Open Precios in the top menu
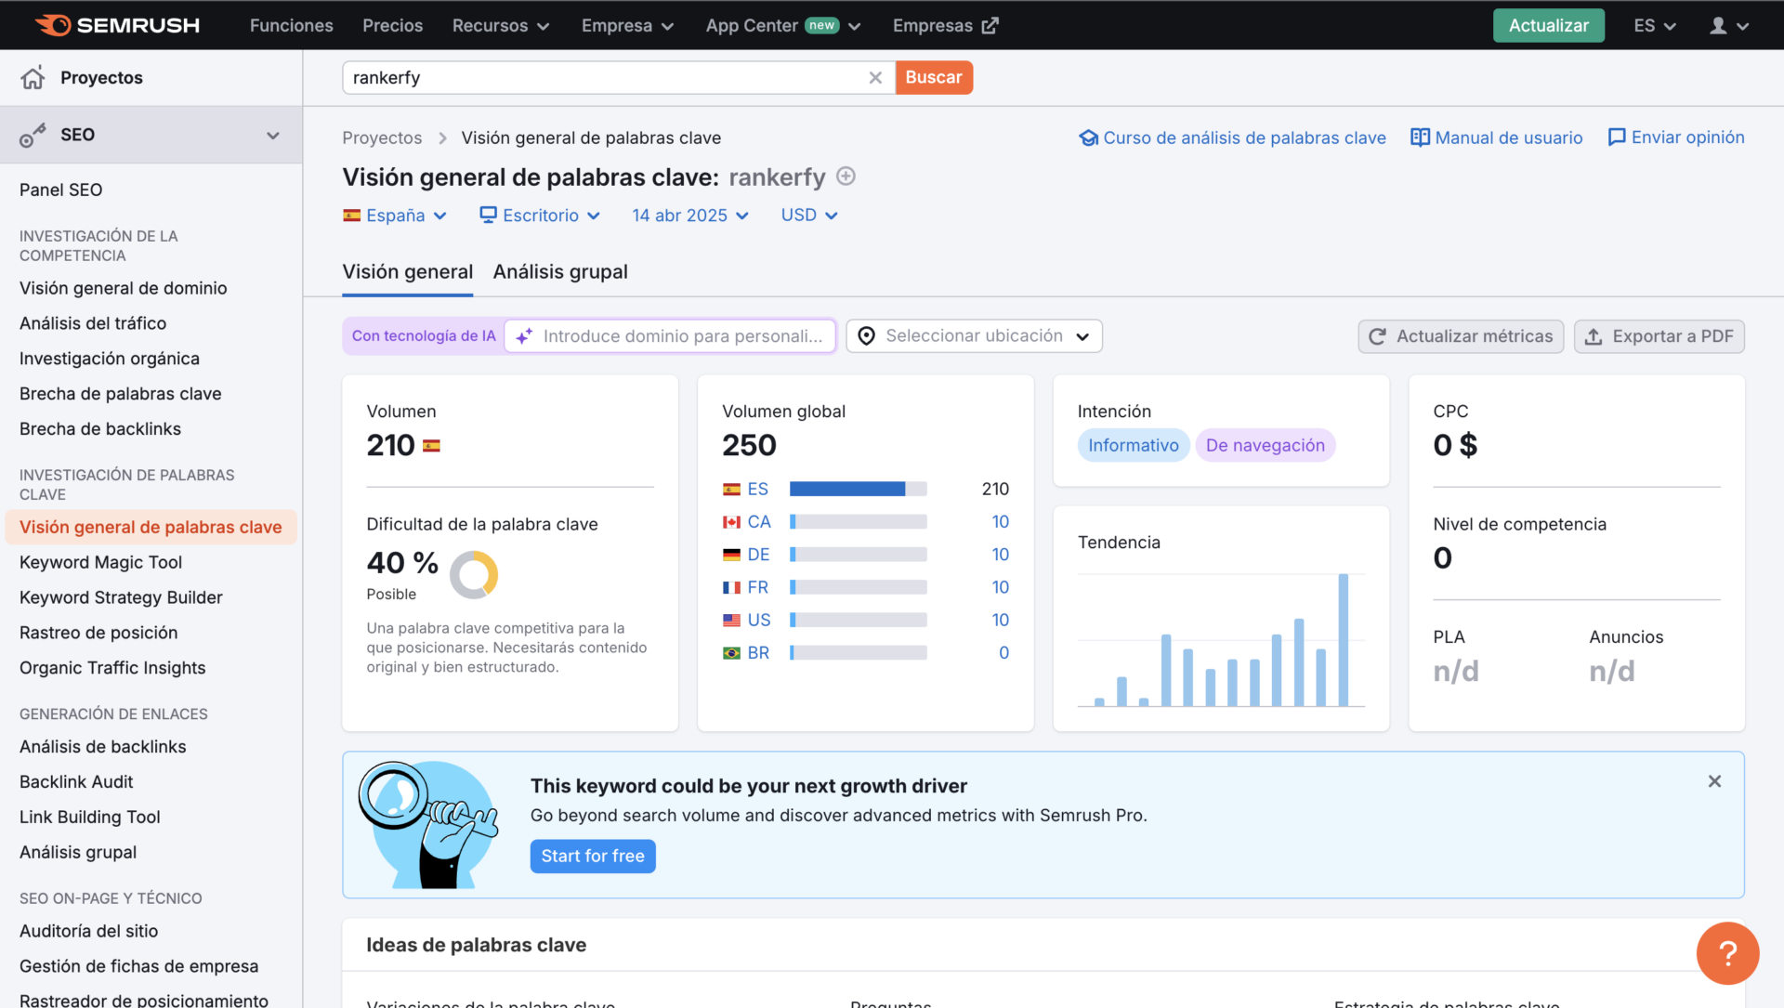This screenshot has width=1784, height=1008. coord(393,26)
